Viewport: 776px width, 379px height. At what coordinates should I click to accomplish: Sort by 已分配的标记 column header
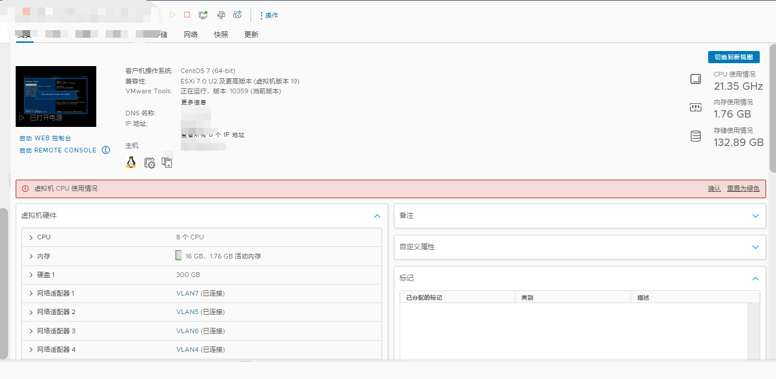458,297
